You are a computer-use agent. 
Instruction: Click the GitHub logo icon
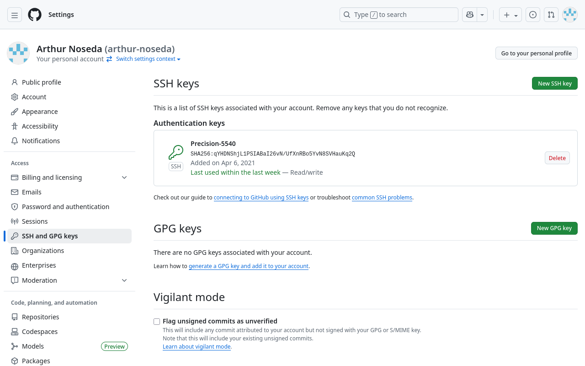pos(34,14)
